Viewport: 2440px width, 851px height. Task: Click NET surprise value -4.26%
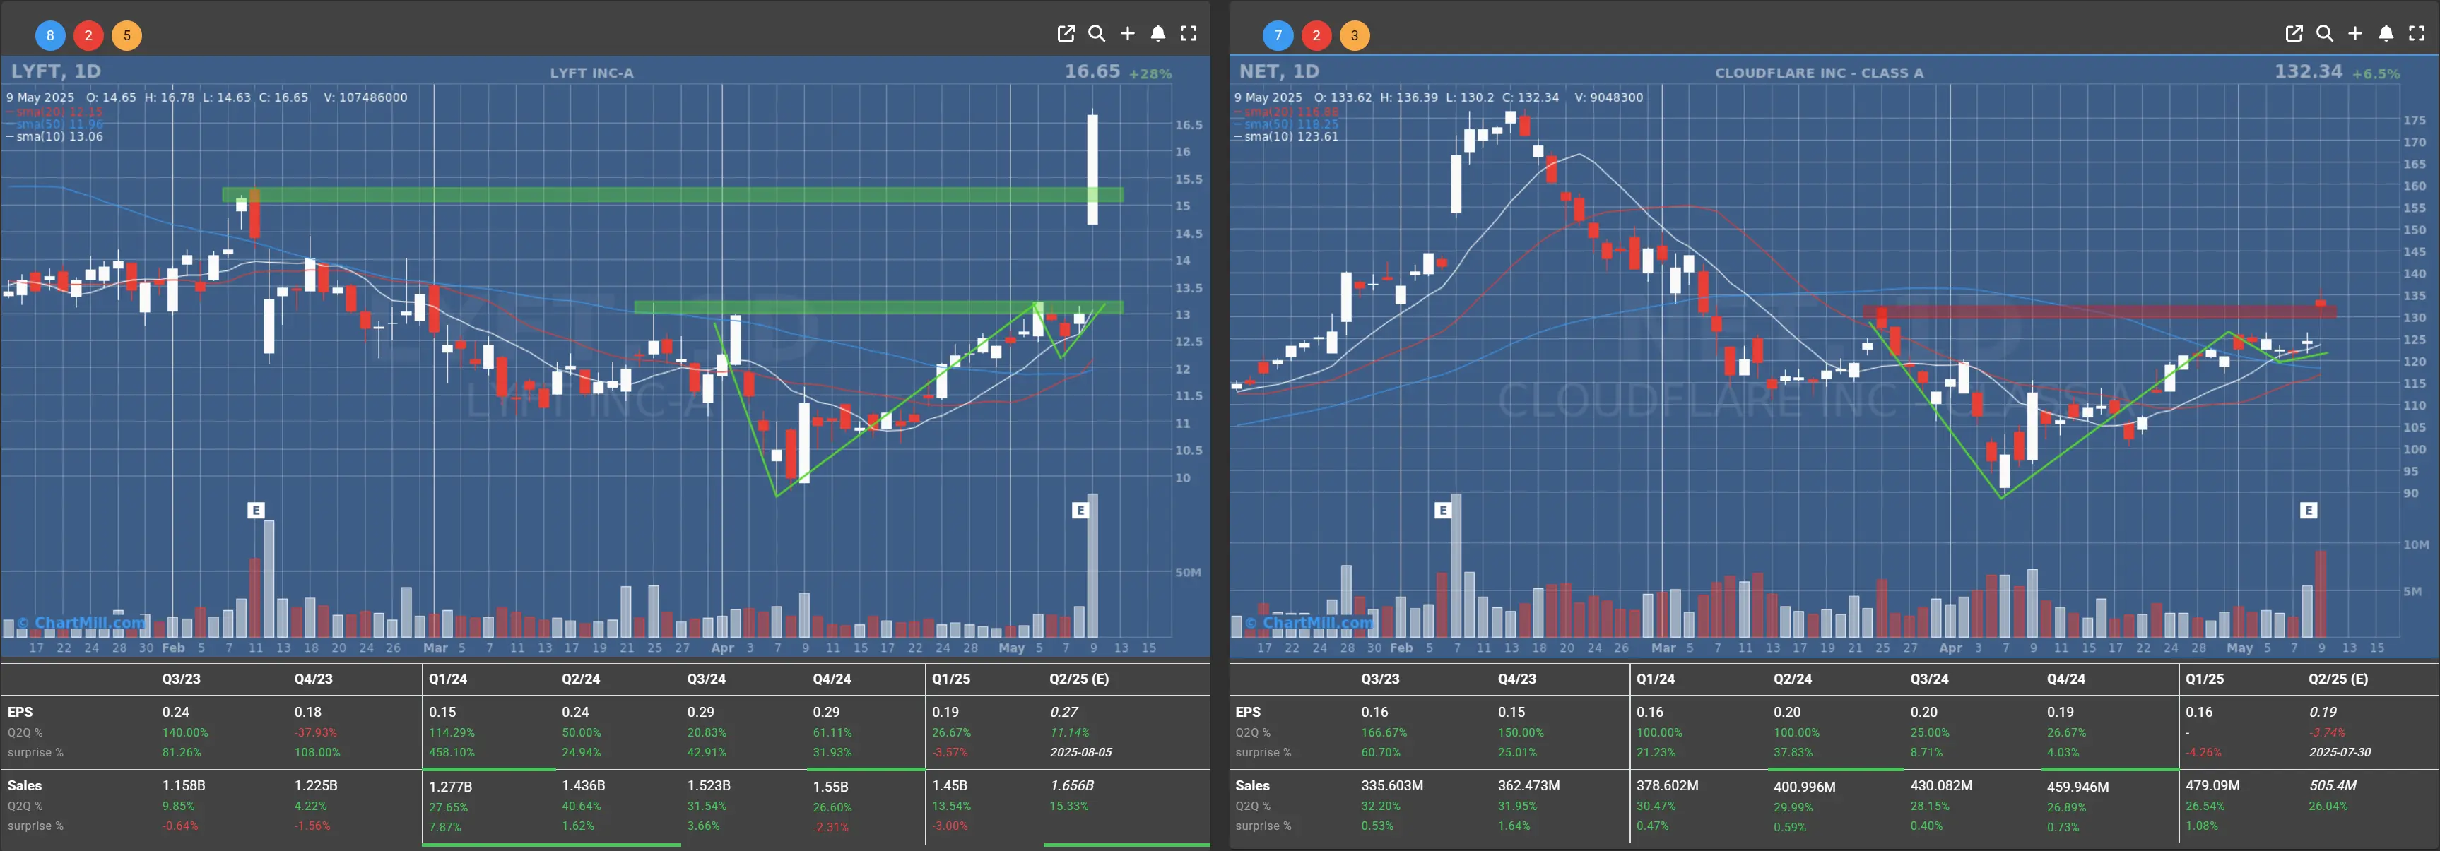tap(2203, 753)
